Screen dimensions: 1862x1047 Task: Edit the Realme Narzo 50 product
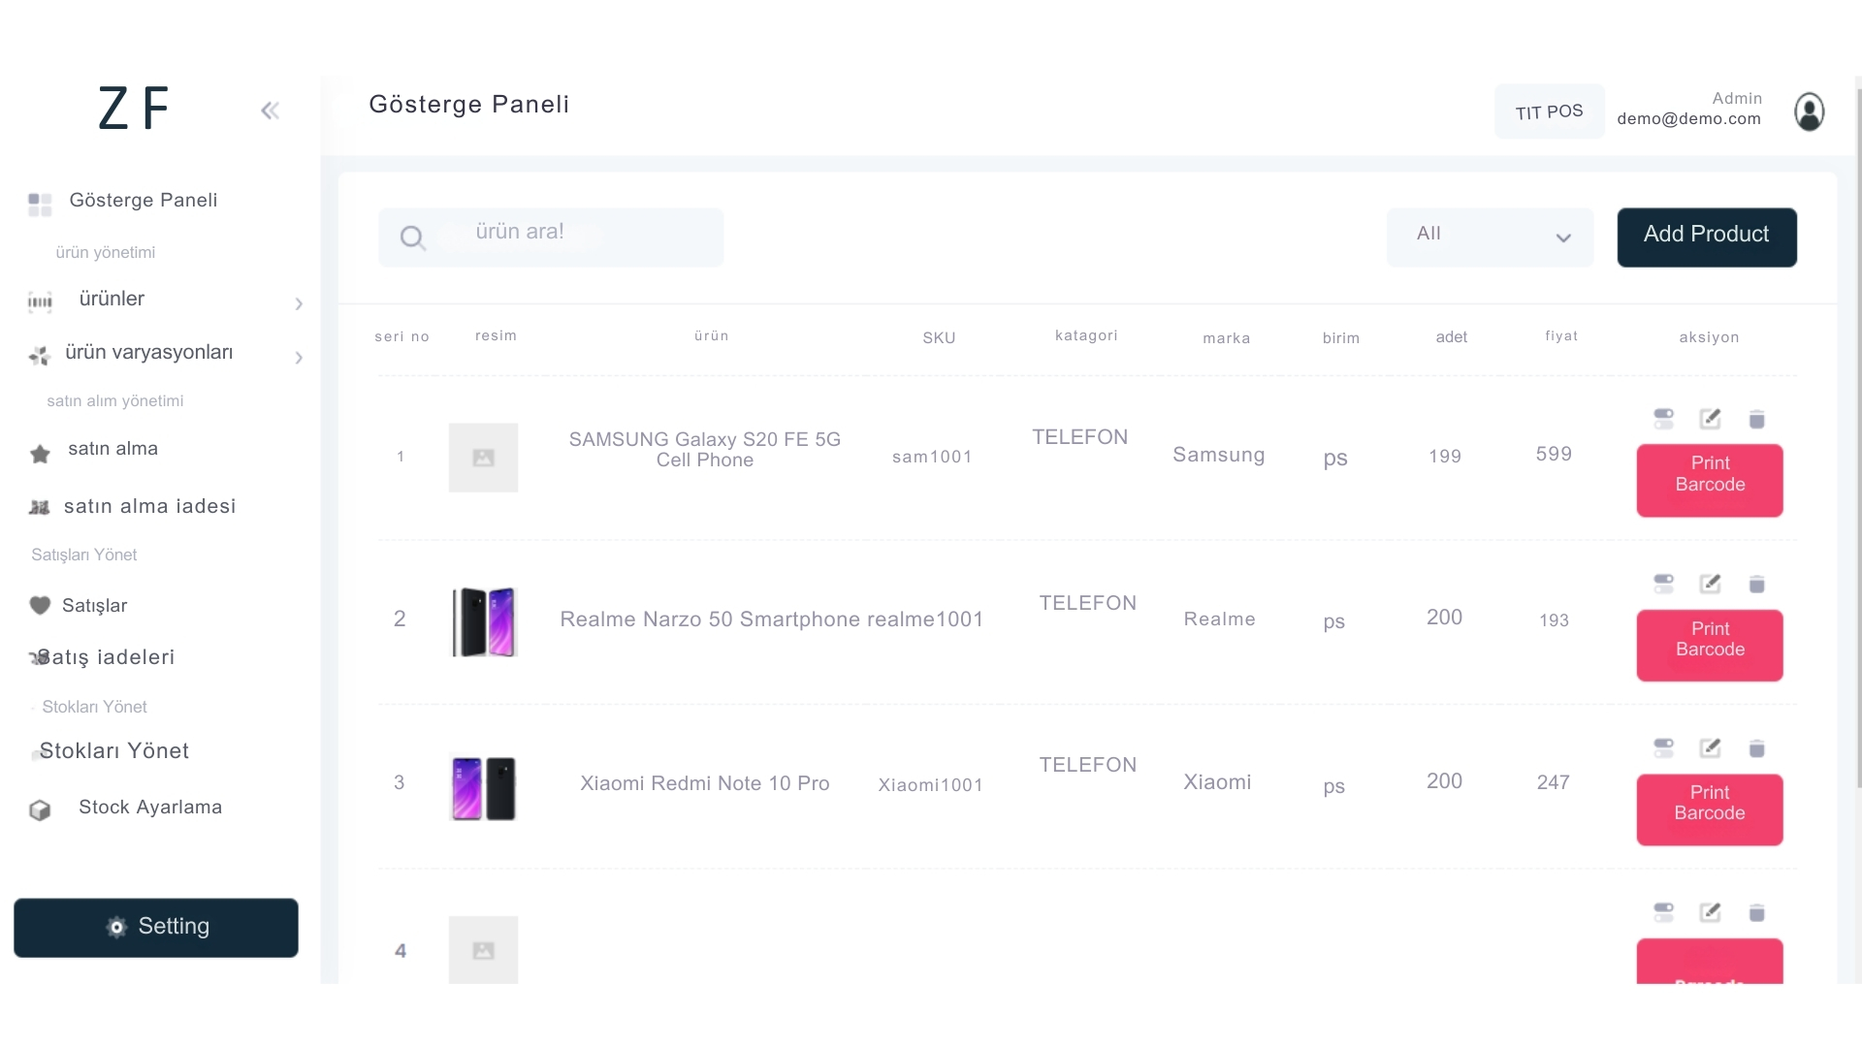pos(1710,584)
